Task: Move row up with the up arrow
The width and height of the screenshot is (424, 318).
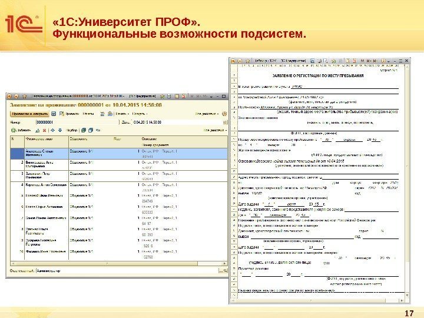Action: point(53,130)
